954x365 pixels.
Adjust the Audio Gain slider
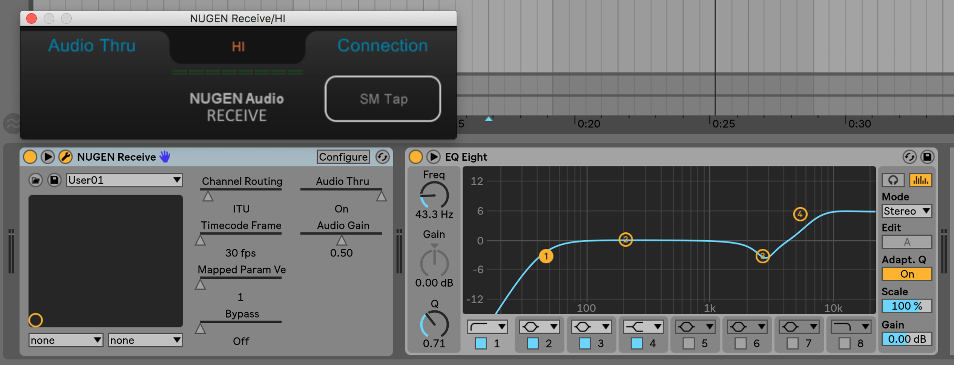point(342,240)
